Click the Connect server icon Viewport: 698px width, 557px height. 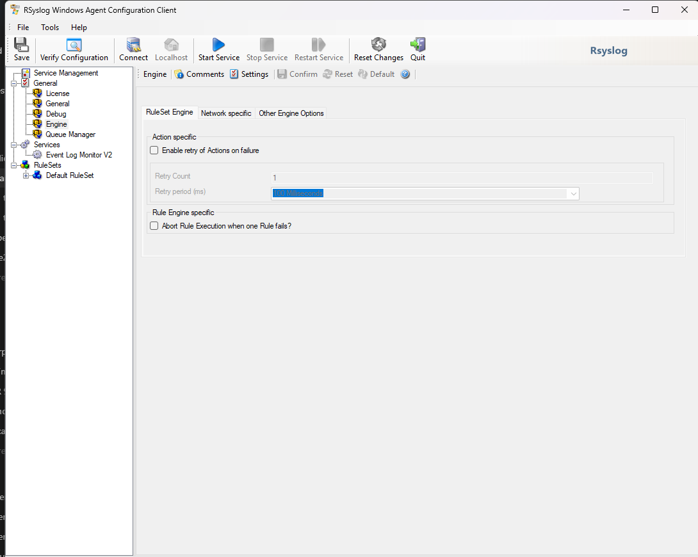pyautogui.click(x=133, y=44)
